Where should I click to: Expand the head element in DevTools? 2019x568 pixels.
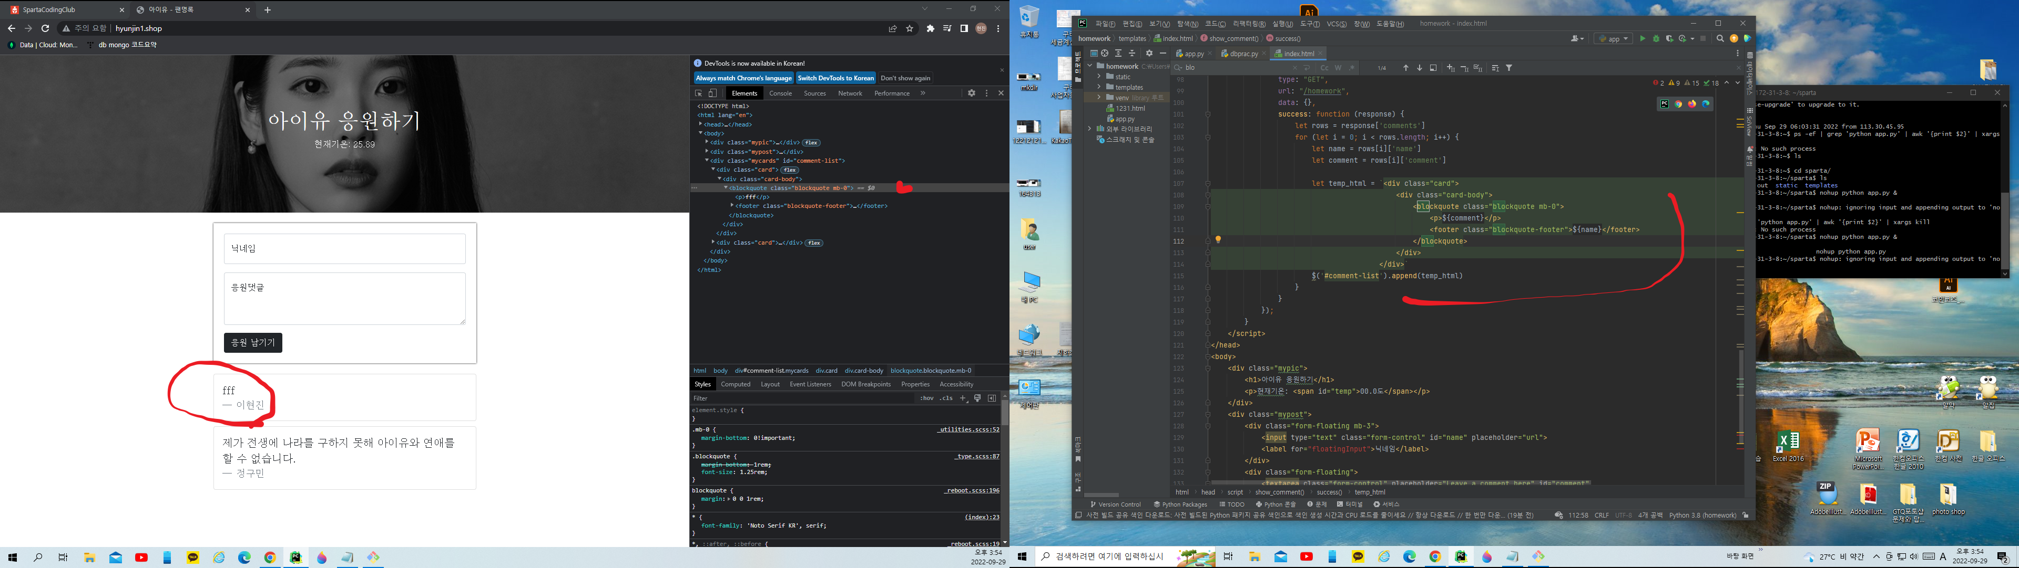point(700,124)
